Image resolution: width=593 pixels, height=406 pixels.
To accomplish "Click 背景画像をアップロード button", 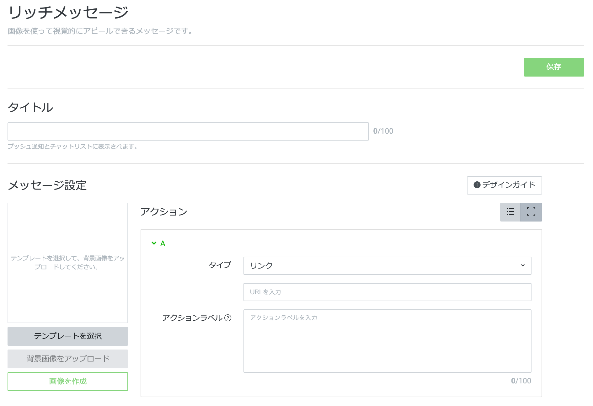I will (x=68, y=359).
